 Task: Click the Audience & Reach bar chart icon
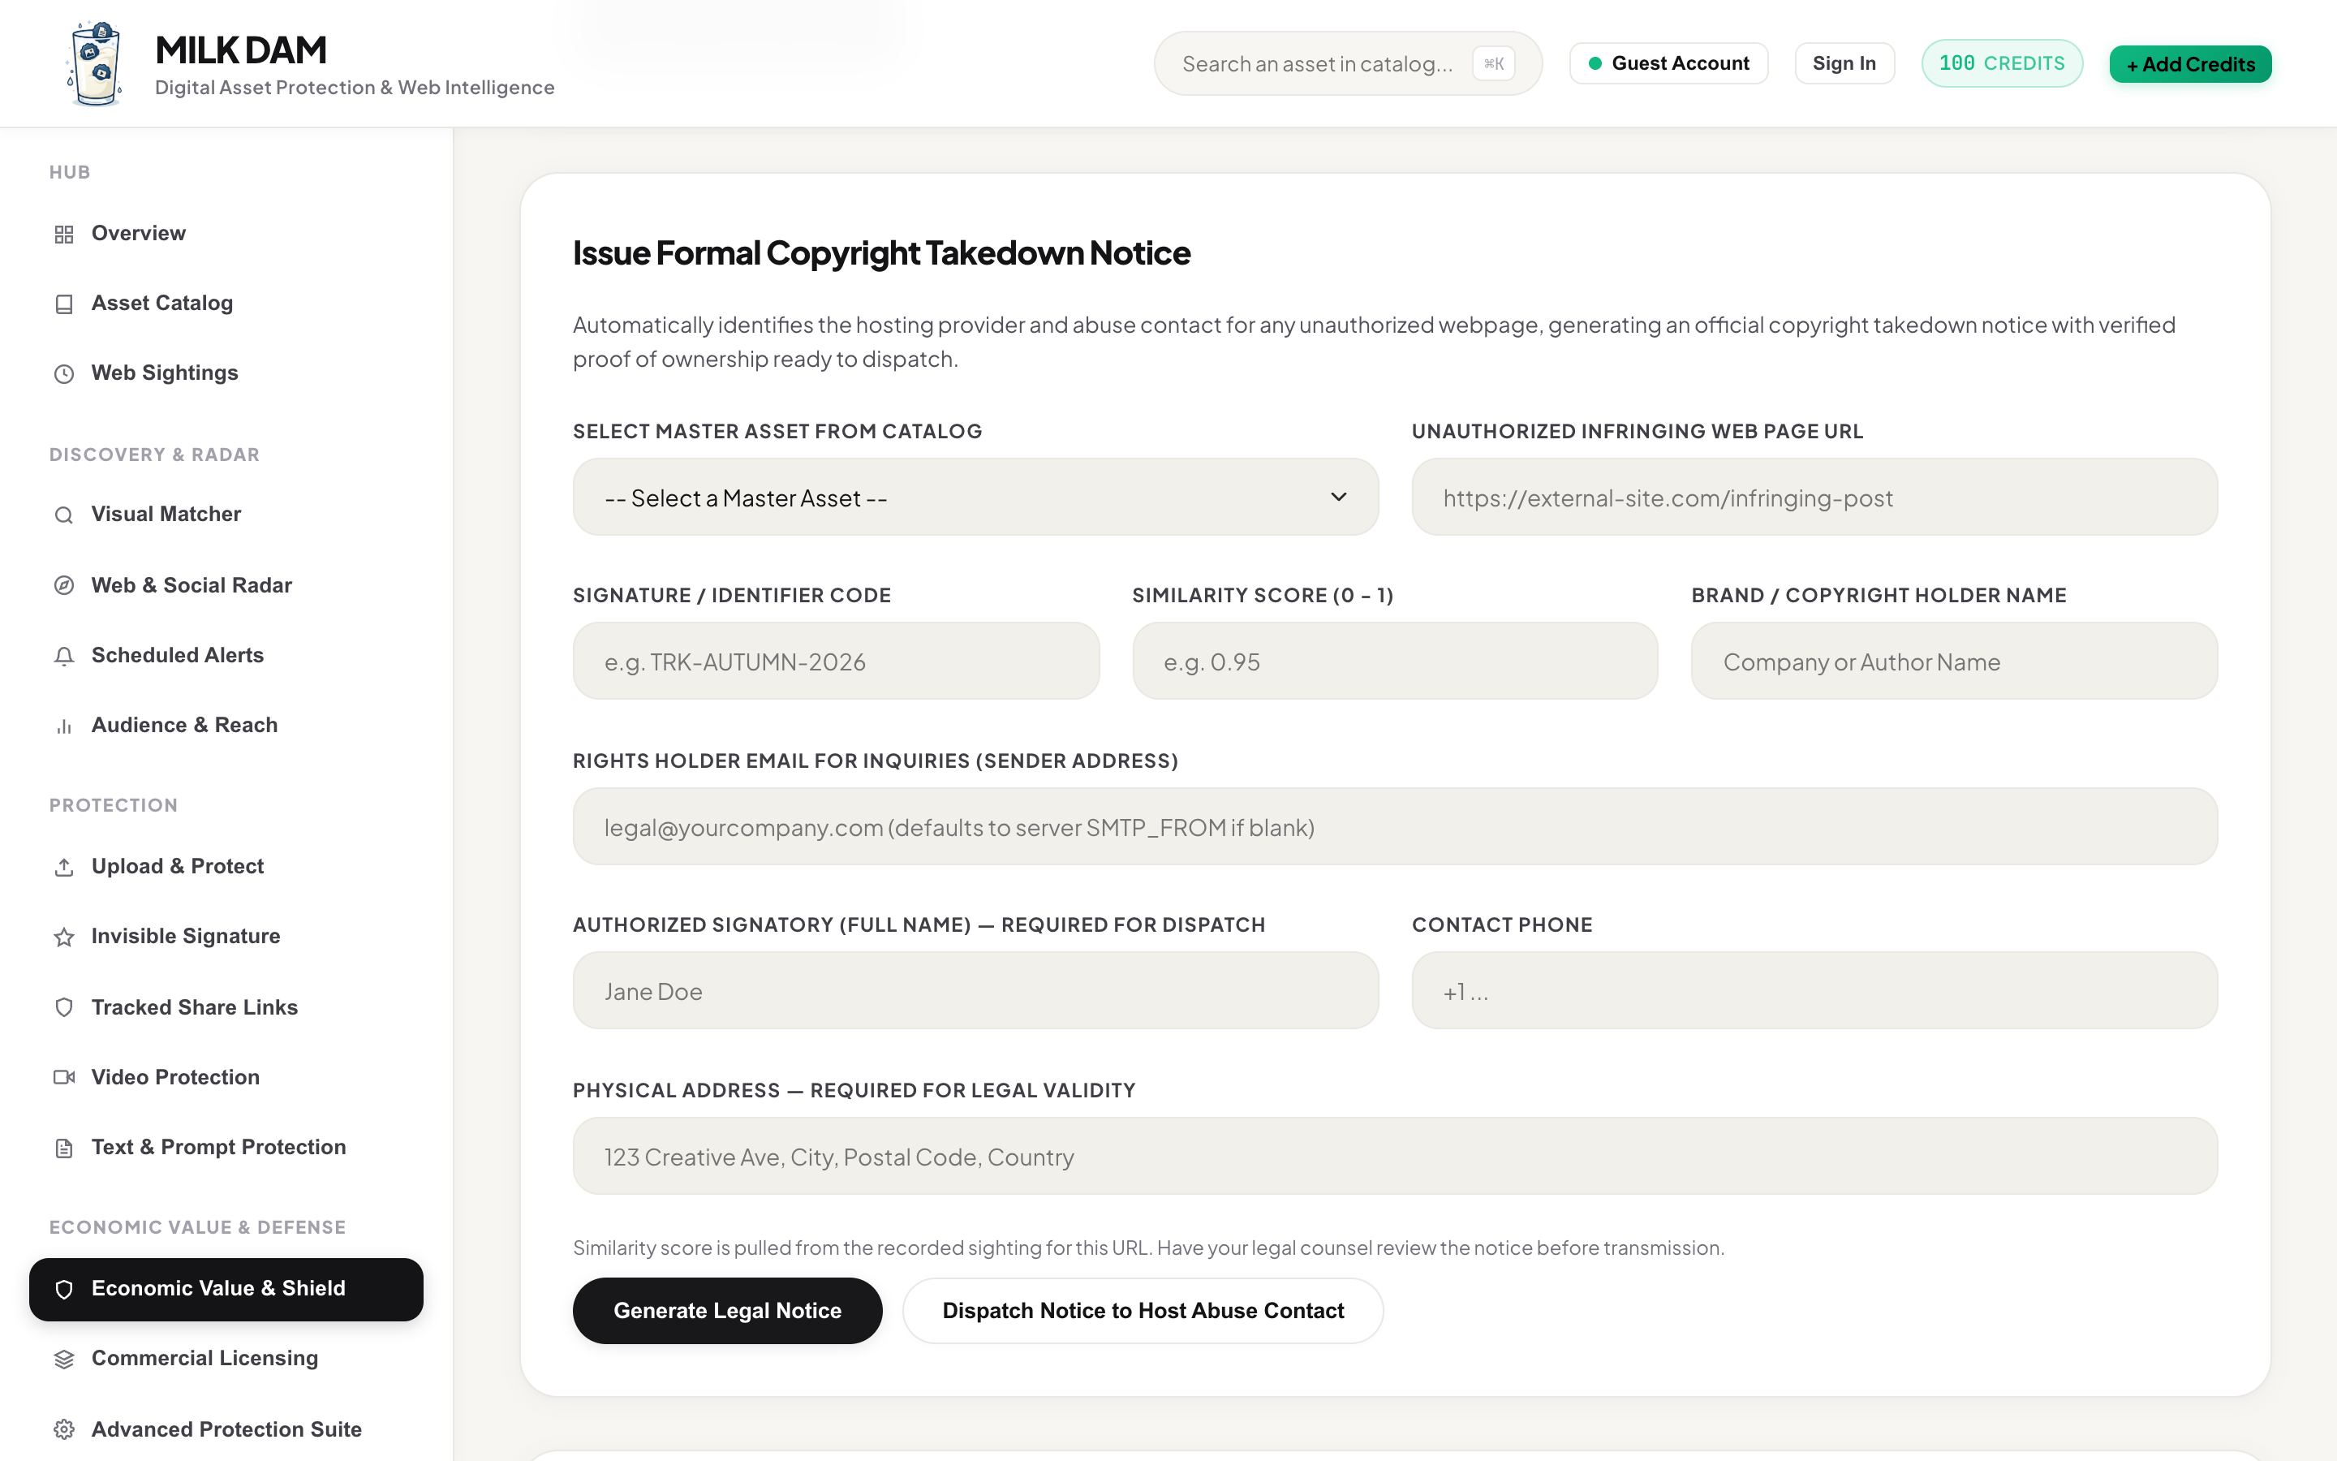tap(64, 726)
